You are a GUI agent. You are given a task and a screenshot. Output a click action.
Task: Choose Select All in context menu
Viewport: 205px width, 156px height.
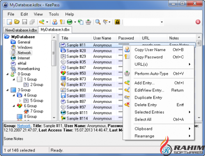[159, 119]
